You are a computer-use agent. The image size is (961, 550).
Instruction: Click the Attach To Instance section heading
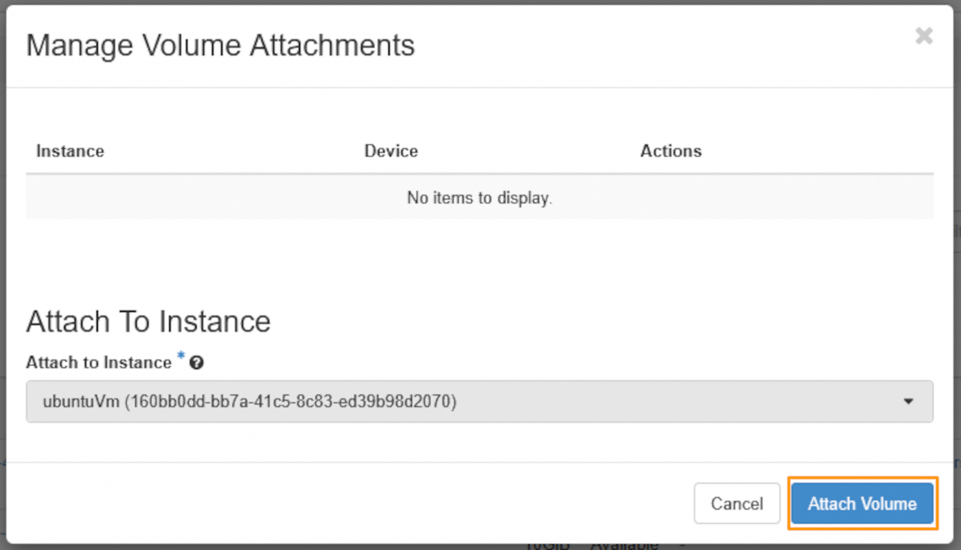click(x=148, y=320)
